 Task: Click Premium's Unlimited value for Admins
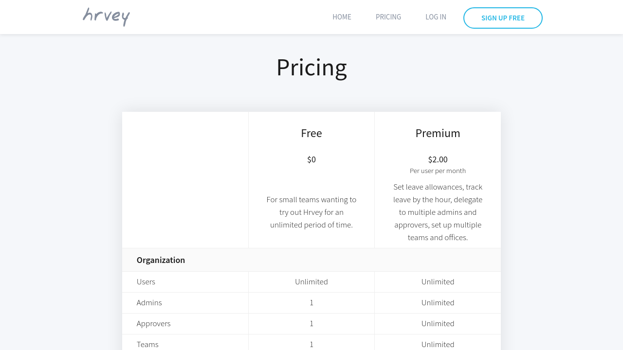(438, 303)
